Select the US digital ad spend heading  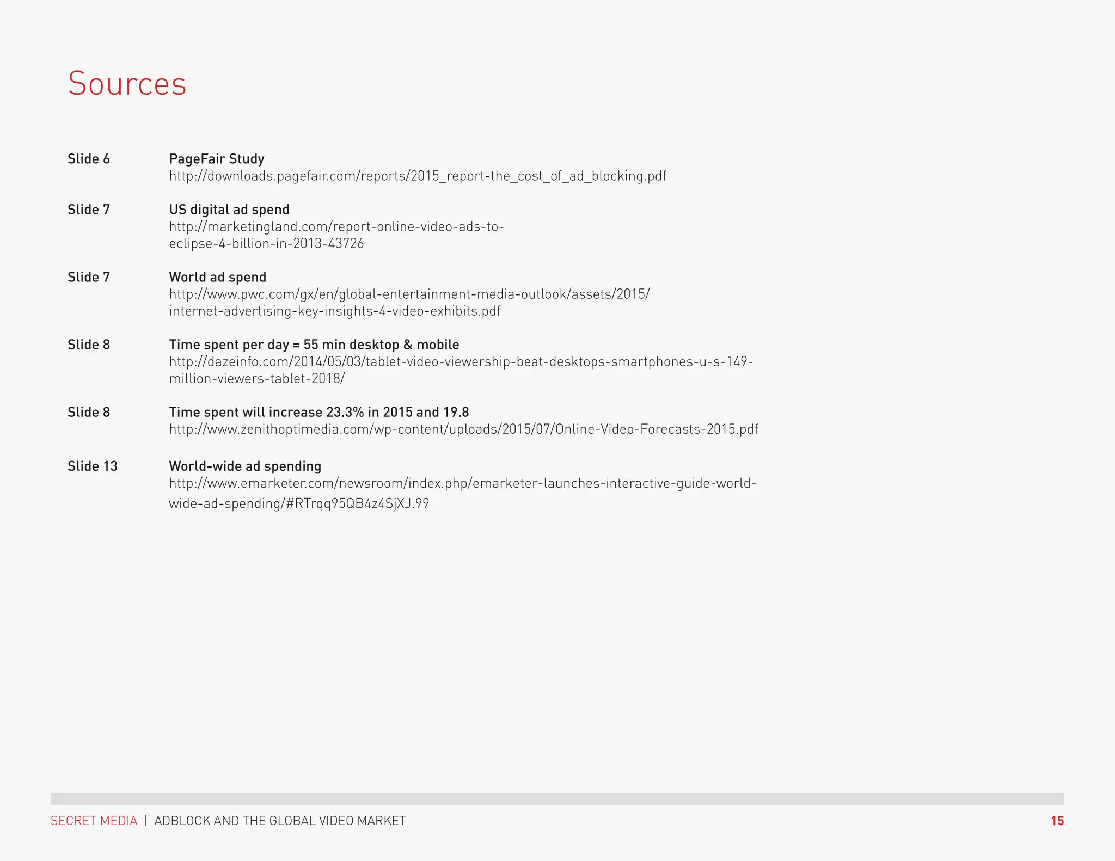[229, 210]
